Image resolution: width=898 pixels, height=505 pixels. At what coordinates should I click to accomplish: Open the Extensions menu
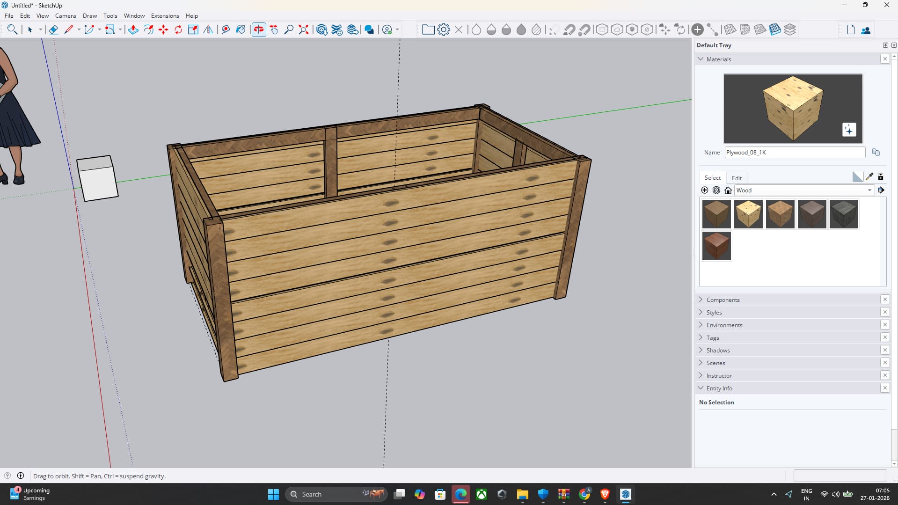pos(165,15)
